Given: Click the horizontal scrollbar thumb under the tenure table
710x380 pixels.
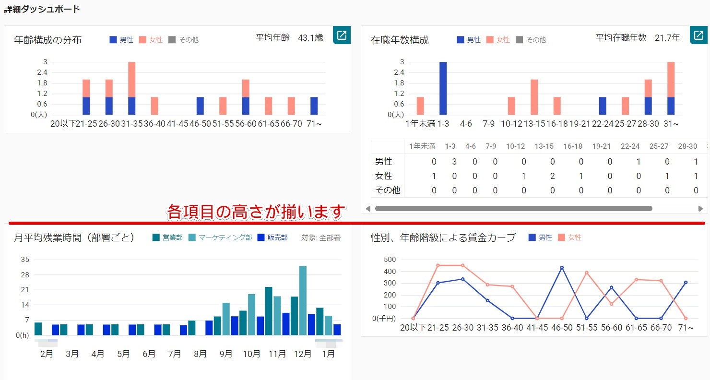Looking at the screenshot, I should coord(514,209).
